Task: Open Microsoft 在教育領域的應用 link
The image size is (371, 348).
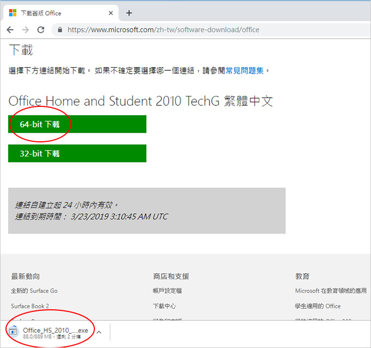Action: tap(331, 291)
